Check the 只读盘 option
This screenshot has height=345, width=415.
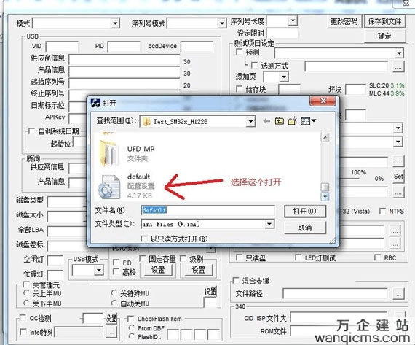point(239,257)
